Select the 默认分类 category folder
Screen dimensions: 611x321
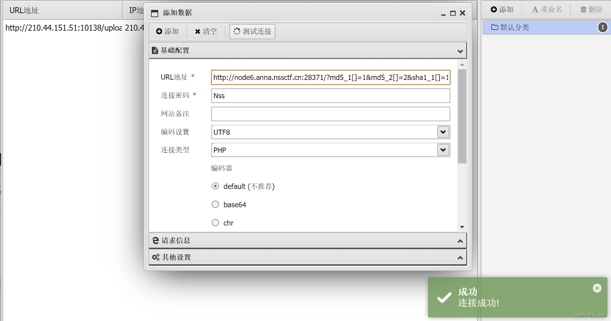(546, 27)
